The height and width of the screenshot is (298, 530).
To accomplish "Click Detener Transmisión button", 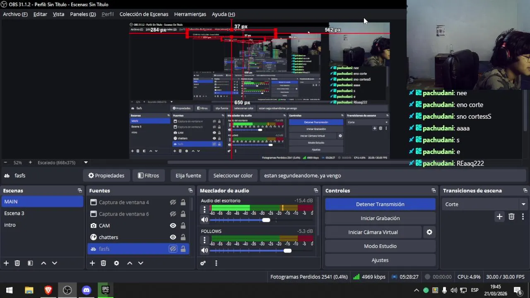I will click(x=380, y=204).
